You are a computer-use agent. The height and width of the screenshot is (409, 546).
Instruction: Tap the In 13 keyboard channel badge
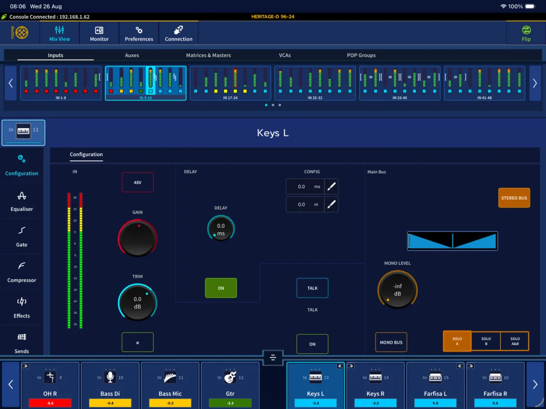pos(24,133)
